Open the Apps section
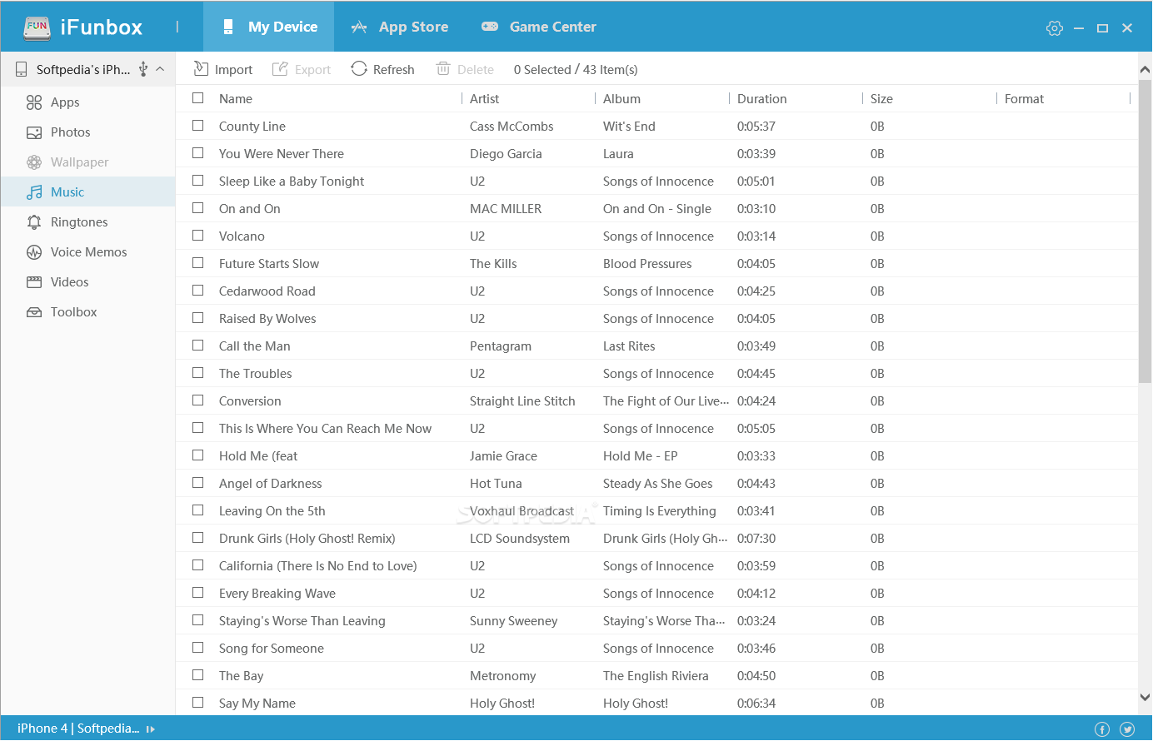1153x741 pixels. pos(87,102)
